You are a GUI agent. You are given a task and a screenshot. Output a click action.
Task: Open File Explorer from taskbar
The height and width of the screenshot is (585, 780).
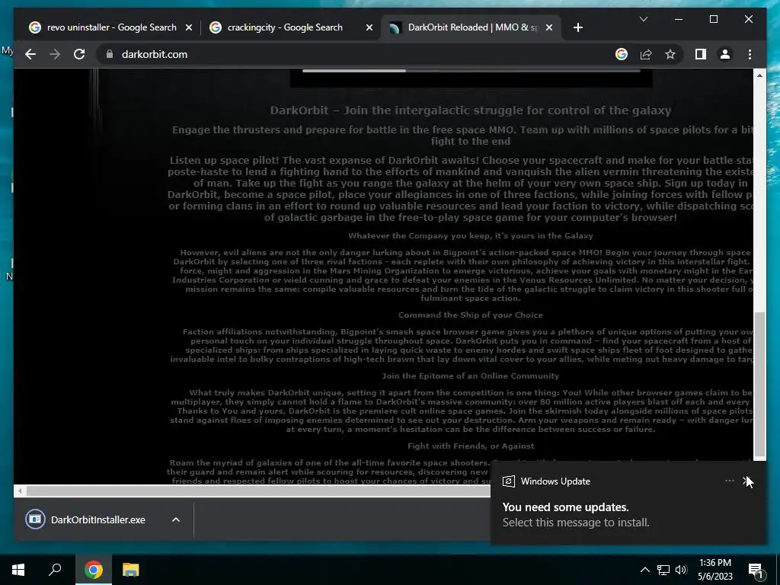pyautogui.click(x=131, y=570)
